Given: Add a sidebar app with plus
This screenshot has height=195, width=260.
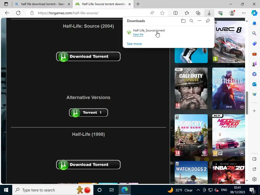Looking at the screenshot, I should (254, 111).
